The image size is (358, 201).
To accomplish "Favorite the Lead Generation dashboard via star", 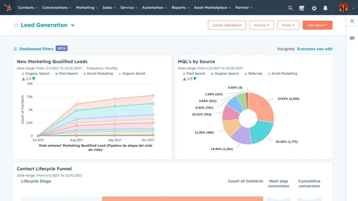I will [x=15, y=25].
